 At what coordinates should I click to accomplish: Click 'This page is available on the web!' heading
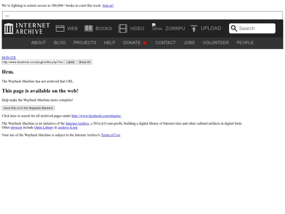tap(40, 91)
